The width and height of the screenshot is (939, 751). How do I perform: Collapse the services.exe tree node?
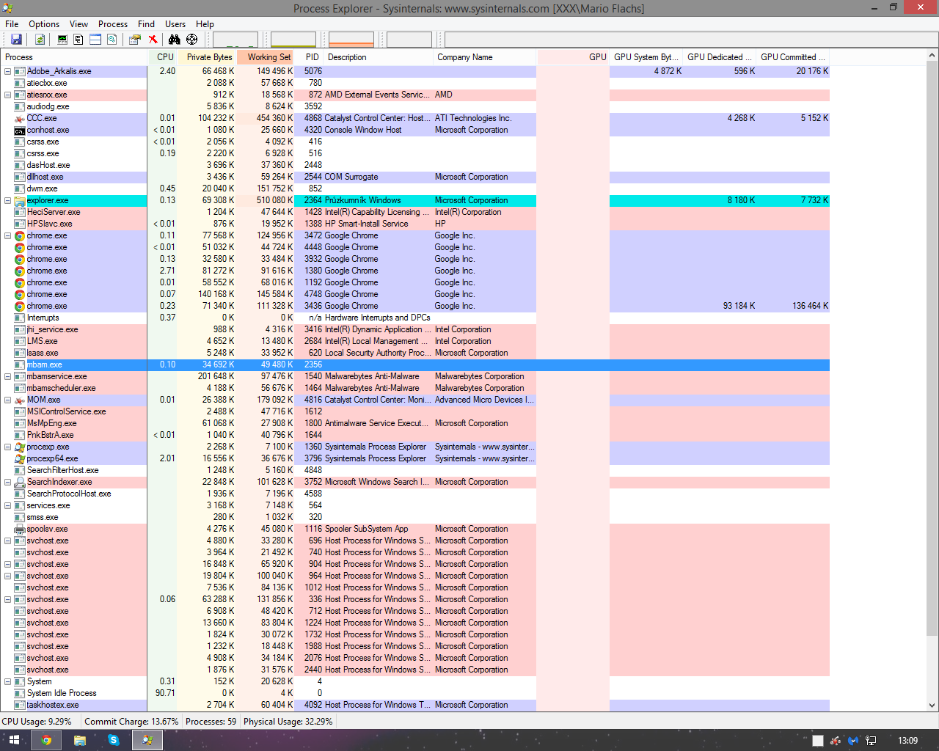point(8,505)
